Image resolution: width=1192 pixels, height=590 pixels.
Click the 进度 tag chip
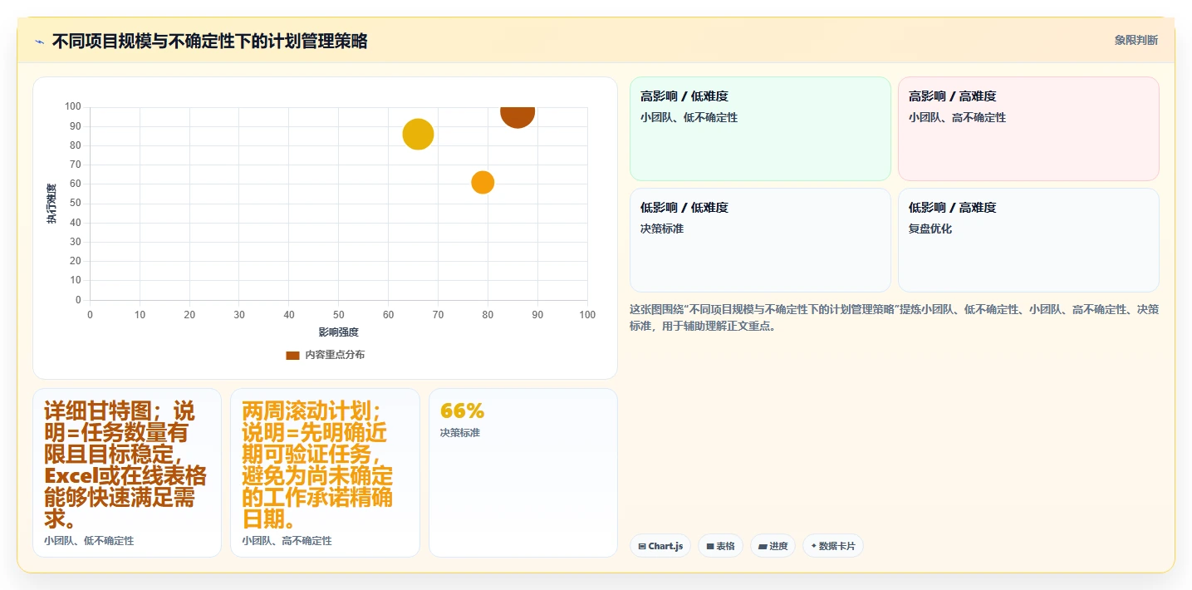tap(773, 546)
